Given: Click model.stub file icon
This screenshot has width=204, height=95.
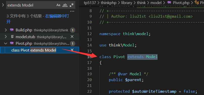Looking at the screenshot, I should point(12,37).
